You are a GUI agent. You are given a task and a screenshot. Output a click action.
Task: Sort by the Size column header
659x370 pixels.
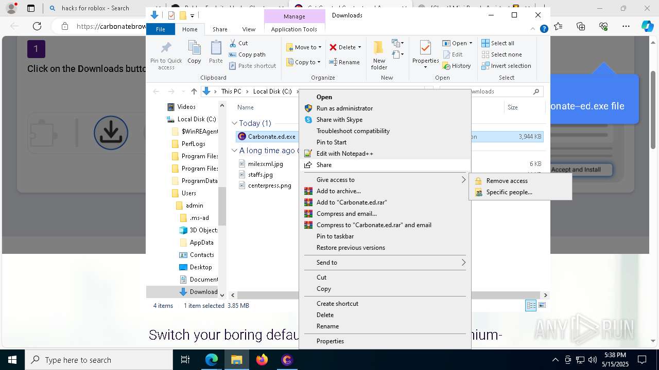click(x=513, y=107)
